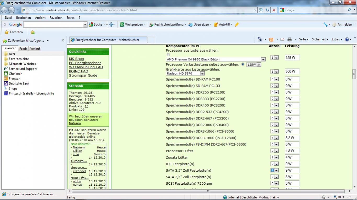Click the browser Back arrow button
The height and width of the screenshot is (200, 357).
(x=4, y=10)
